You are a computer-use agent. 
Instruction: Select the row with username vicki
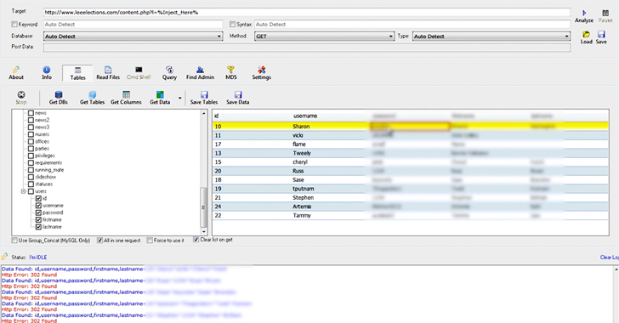(411, 135)
